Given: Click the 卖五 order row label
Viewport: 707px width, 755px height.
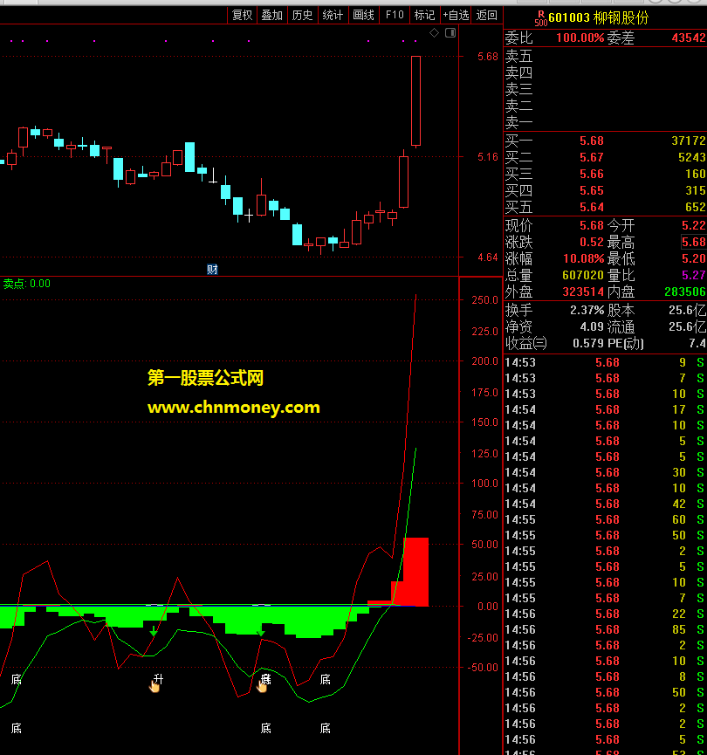Looking at the screenshot, I should [518, 57].
